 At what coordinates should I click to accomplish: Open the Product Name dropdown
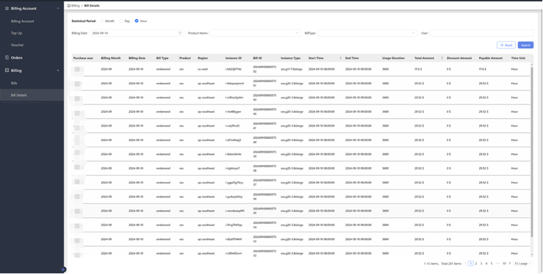coord(255,33)
